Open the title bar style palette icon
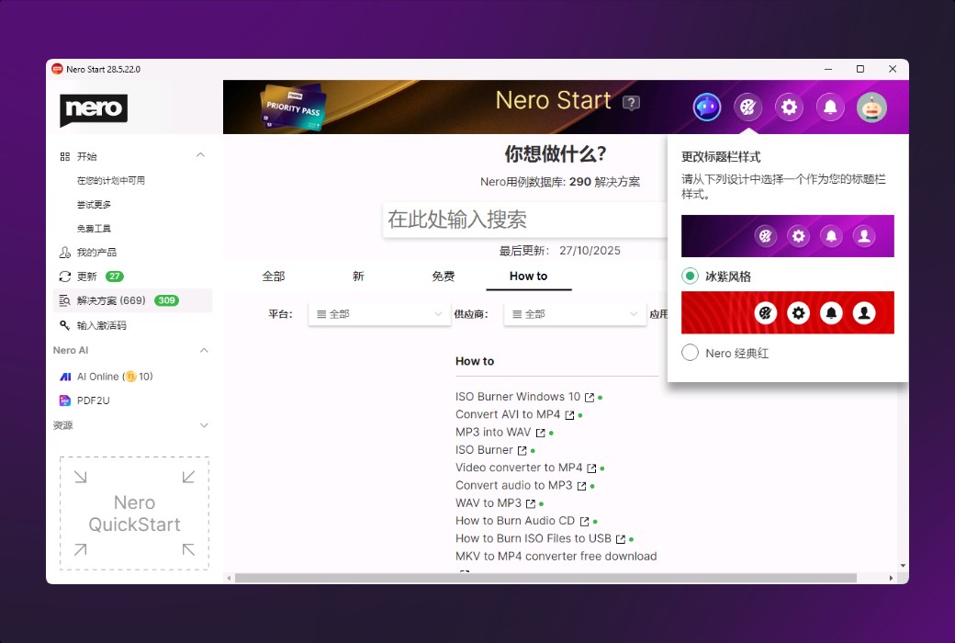This screenshot has width=955, height=643. 747,107
